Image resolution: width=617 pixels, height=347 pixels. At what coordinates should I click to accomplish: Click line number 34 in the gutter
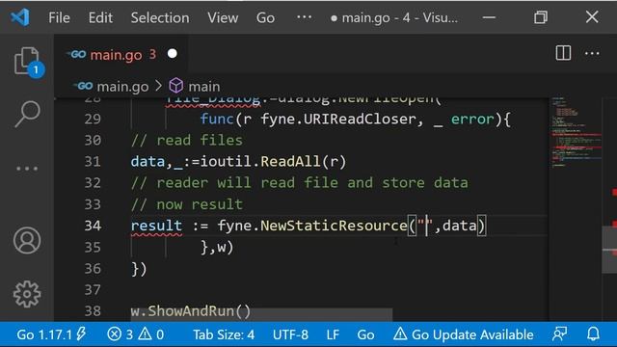(x=93, y=226)
